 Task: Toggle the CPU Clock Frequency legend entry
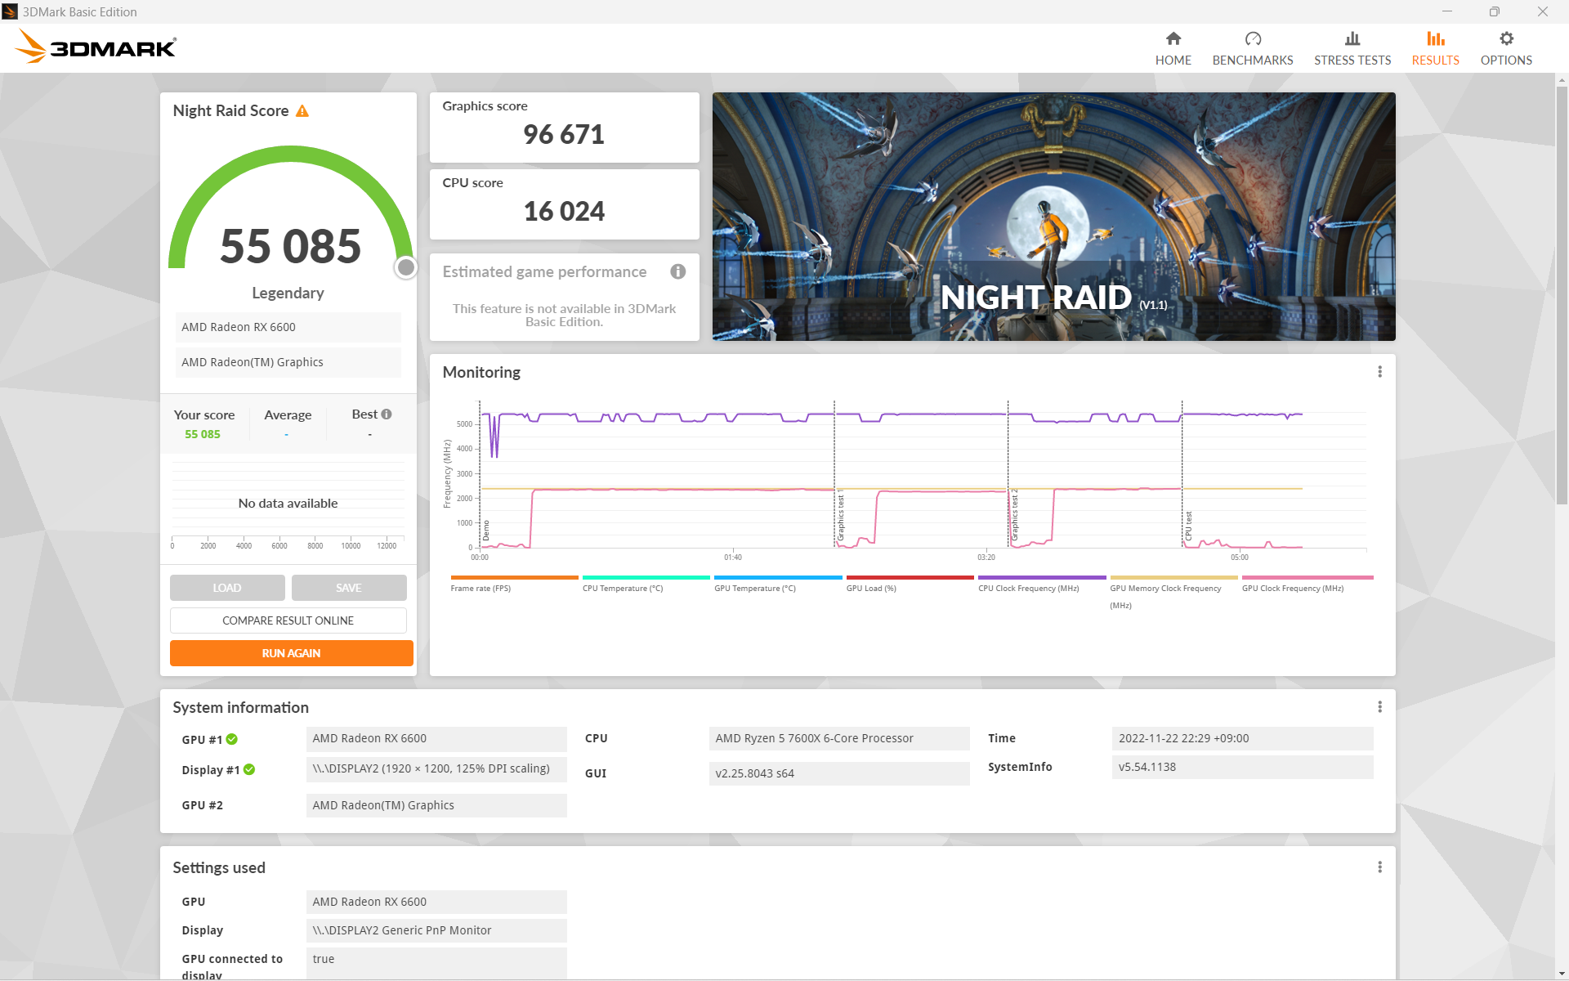pyautogui.click(x=1041, y=584)
